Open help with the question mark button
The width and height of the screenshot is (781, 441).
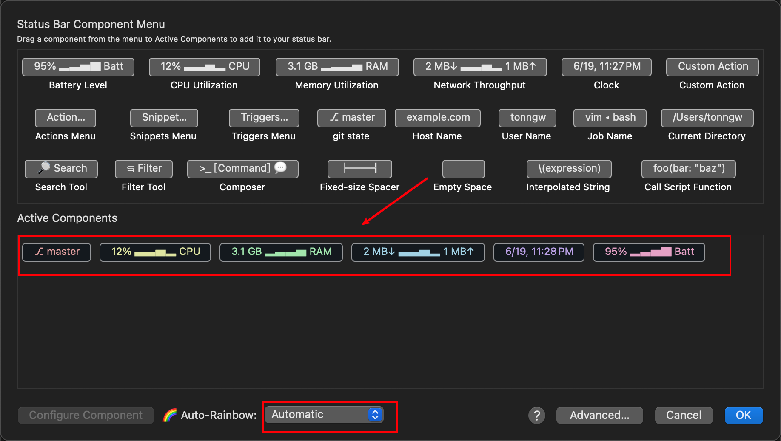[537, 415]
